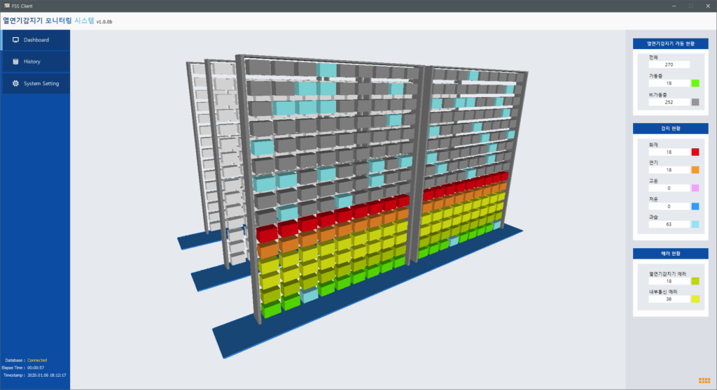Click the light cyan 과습 color swatch
Viewport: 717px width, 390px height.
tap(695, 224)
